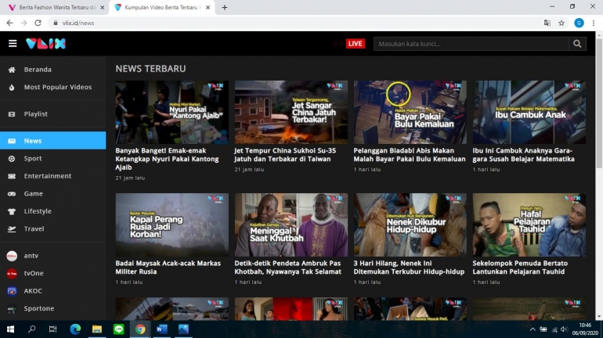
Task: Open thumbnail Ibu Cambuk Anak
Action: (529, 112)
